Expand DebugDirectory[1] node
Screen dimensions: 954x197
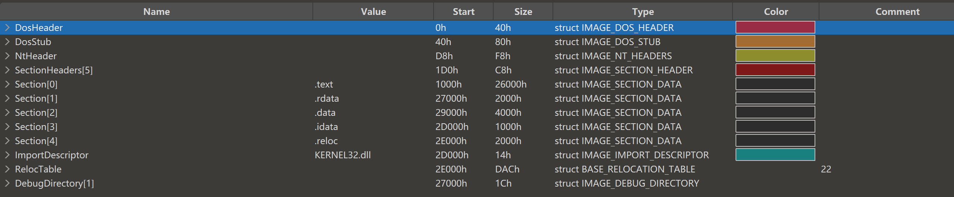tap(7, 183)
